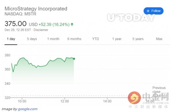Click the 10:00 time axis label
The height and width of the screenshot is (112, 173).
[22, 101]
